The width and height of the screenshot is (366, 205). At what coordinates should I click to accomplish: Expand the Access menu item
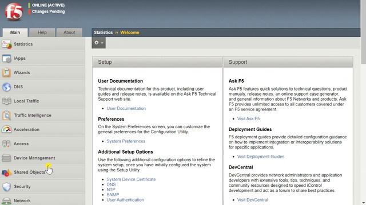pyautogui.click(x=42, y=143)
